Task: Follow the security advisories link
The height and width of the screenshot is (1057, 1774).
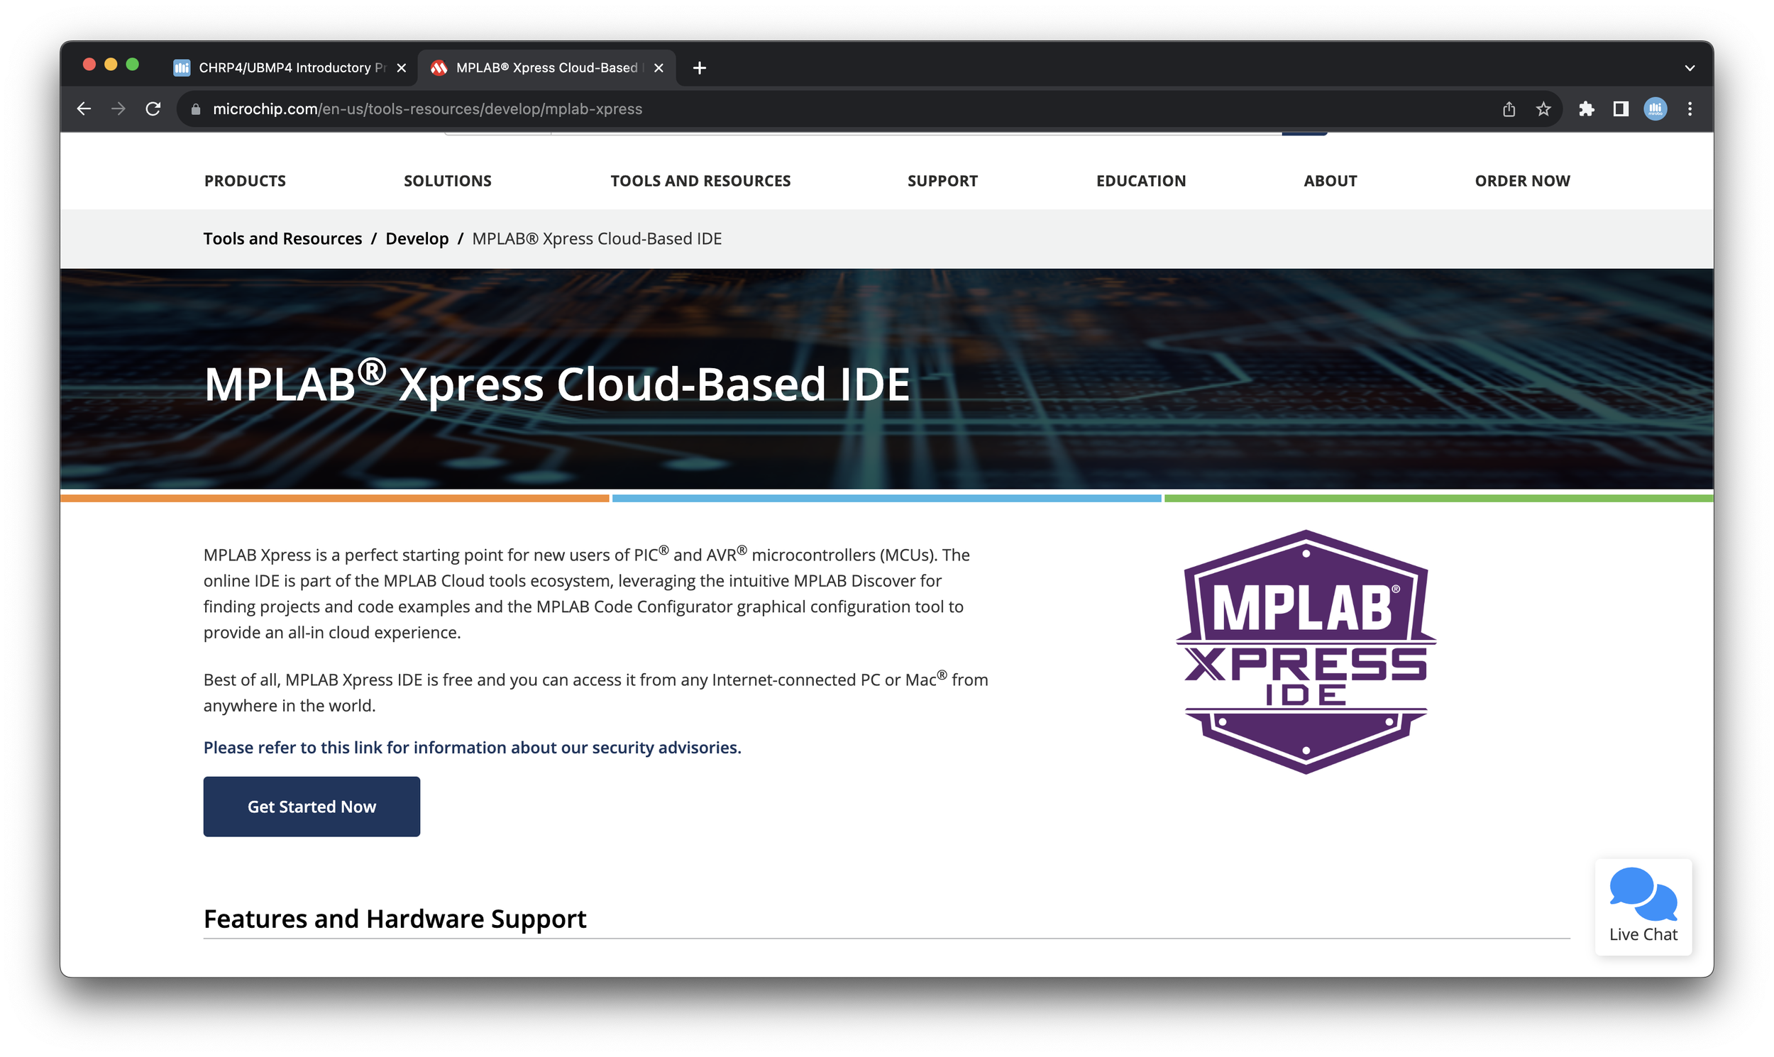Action: [472, 747]
